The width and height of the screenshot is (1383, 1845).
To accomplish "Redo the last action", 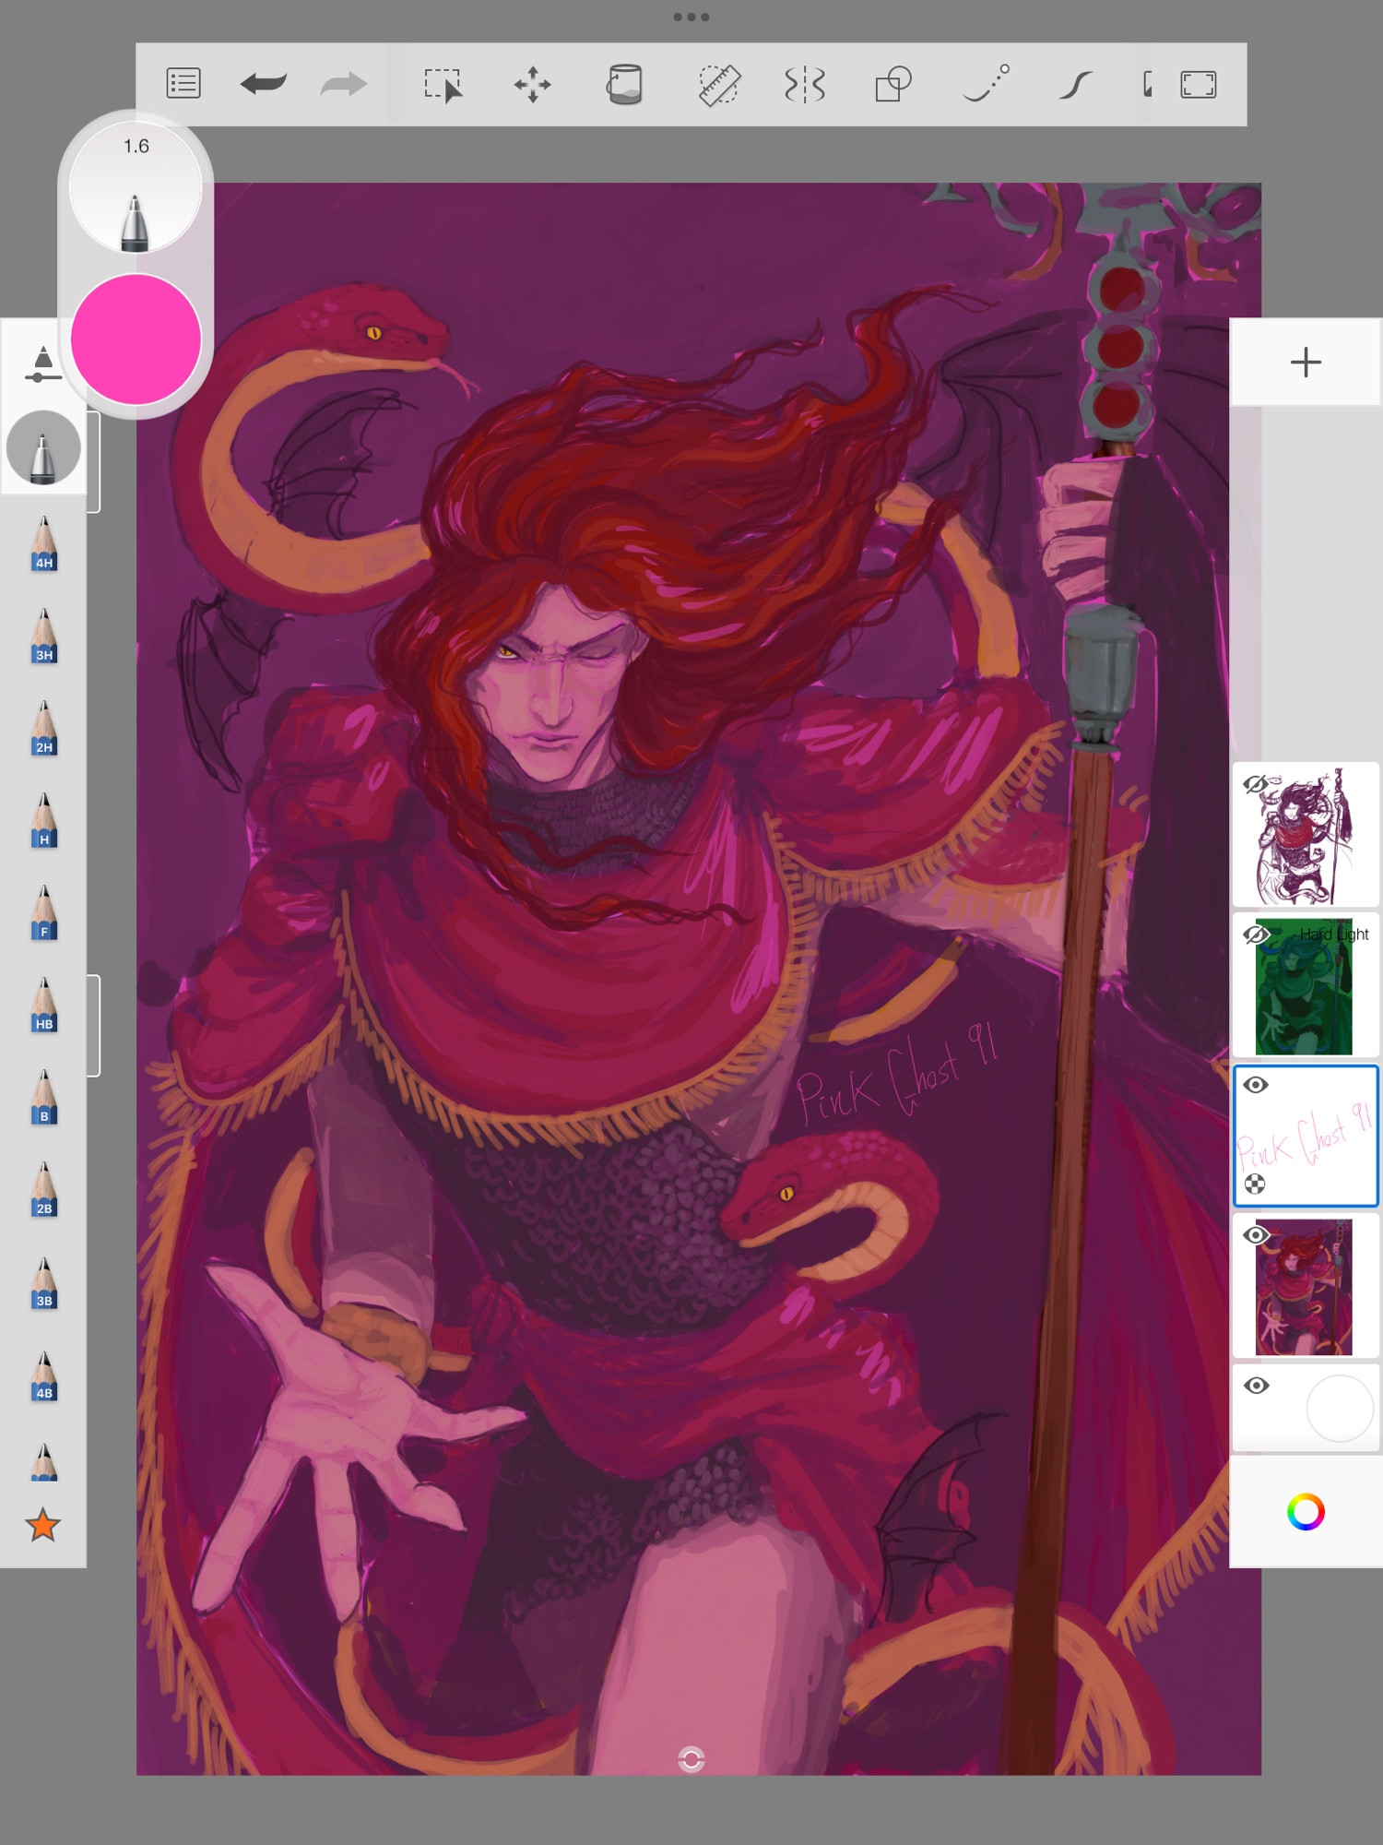I will [x=344, y=84].
